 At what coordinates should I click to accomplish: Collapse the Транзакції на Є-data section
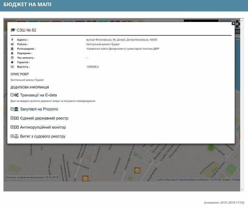tap(12, 95)
